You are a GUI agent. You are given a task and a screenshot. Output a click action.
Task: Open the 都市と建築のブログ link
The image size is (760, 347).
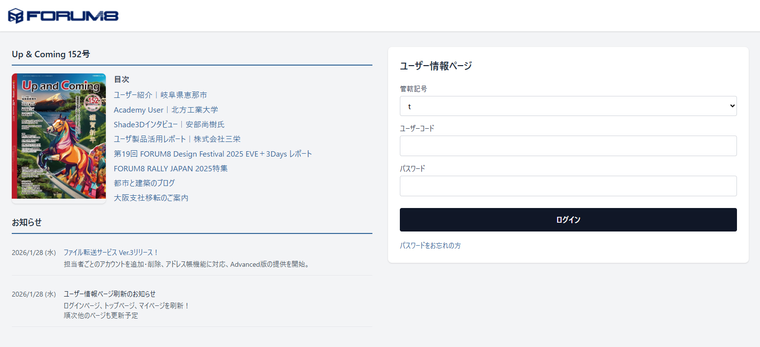click(x=144, y=183)
